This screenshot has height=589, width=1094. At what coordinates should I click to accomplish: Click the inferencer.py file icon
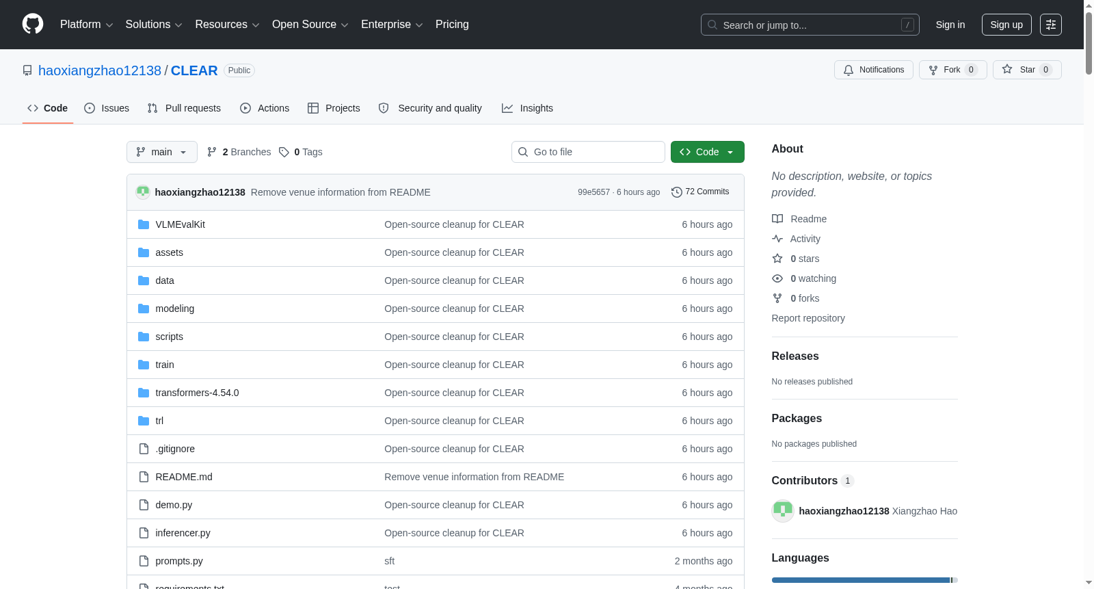144,533
